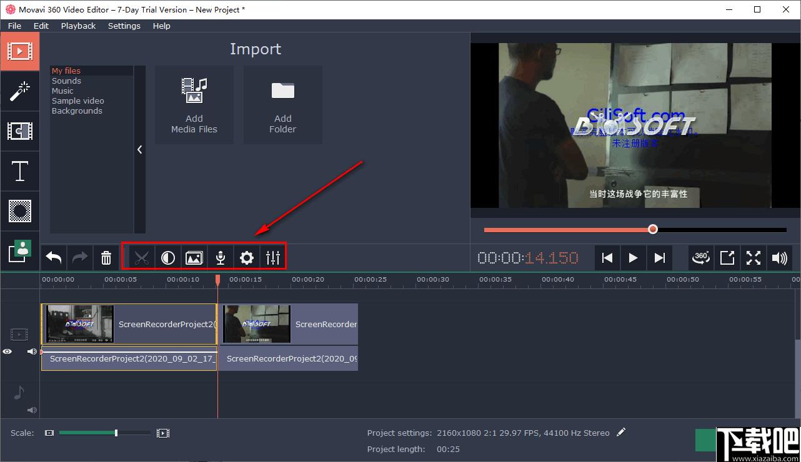Zoom in timeline scale icon
The width and height of the screenshot is (801, 462).
tap(163, 433)
